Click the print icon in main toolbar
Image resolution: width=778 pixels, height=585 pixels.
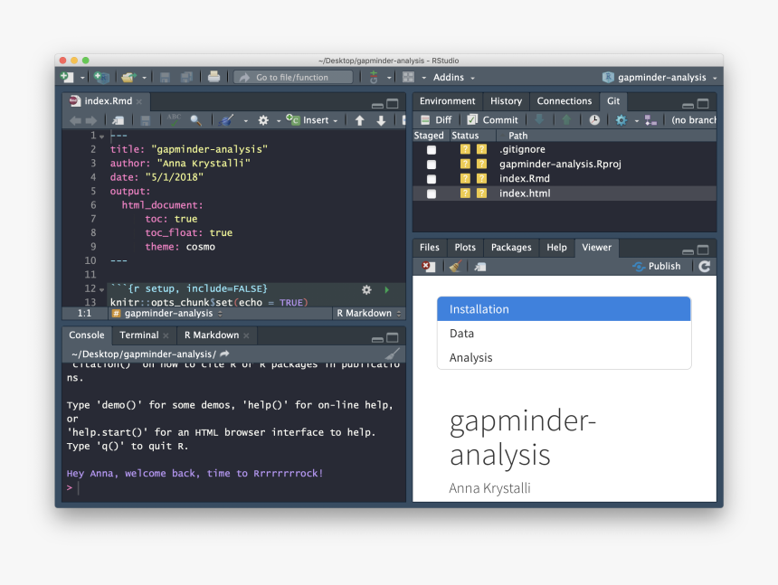[213, 78]
